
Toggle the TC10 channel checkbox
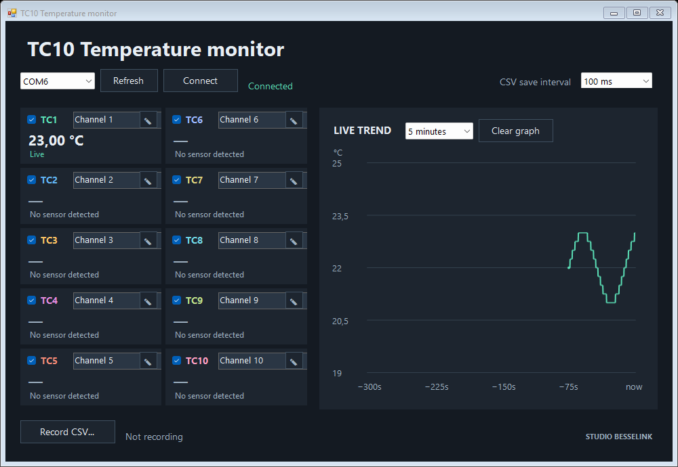pyautogui.click(x=176, y=360)
